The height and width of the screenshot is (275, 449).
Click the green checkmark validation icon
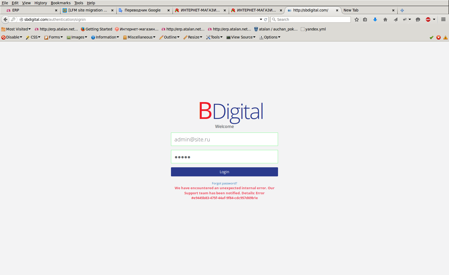431,37
